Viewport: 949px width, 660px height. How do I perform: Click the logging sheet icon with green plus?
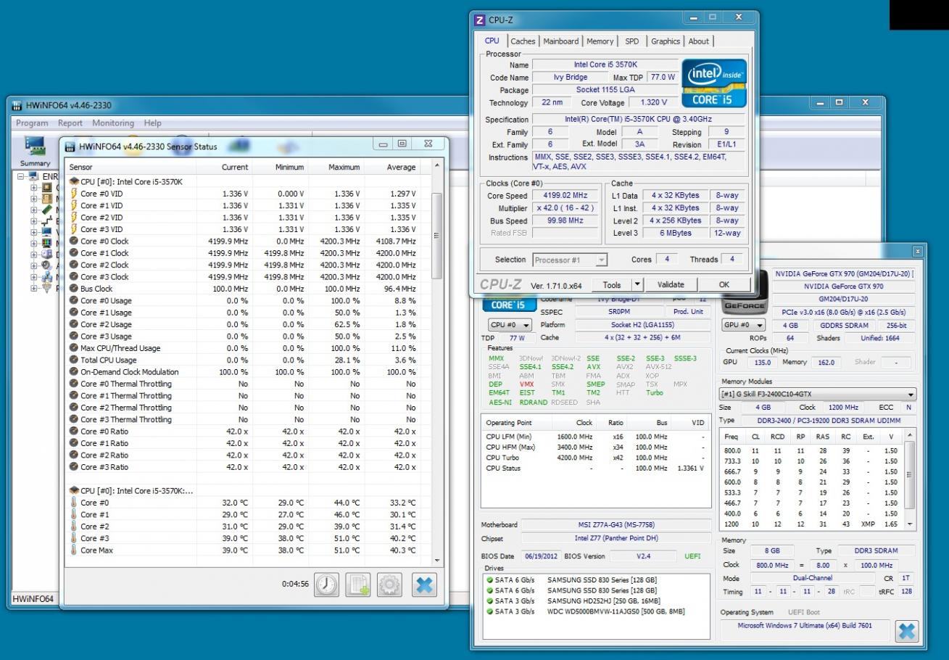pyautogui.click(x=358, y=585)
